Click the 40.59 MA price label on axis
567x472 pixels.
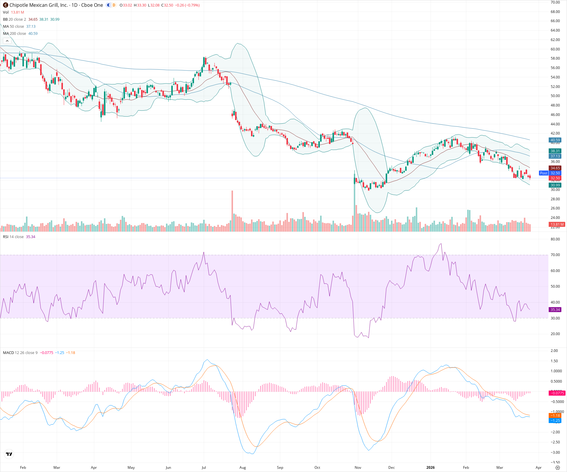pyautogui.click(x=555, y=140)
